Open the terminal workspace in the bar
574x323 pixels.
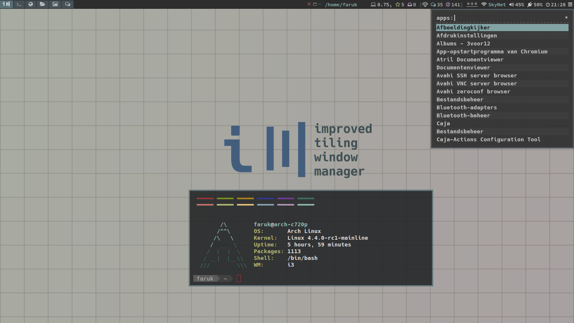(x=19, y=4)
